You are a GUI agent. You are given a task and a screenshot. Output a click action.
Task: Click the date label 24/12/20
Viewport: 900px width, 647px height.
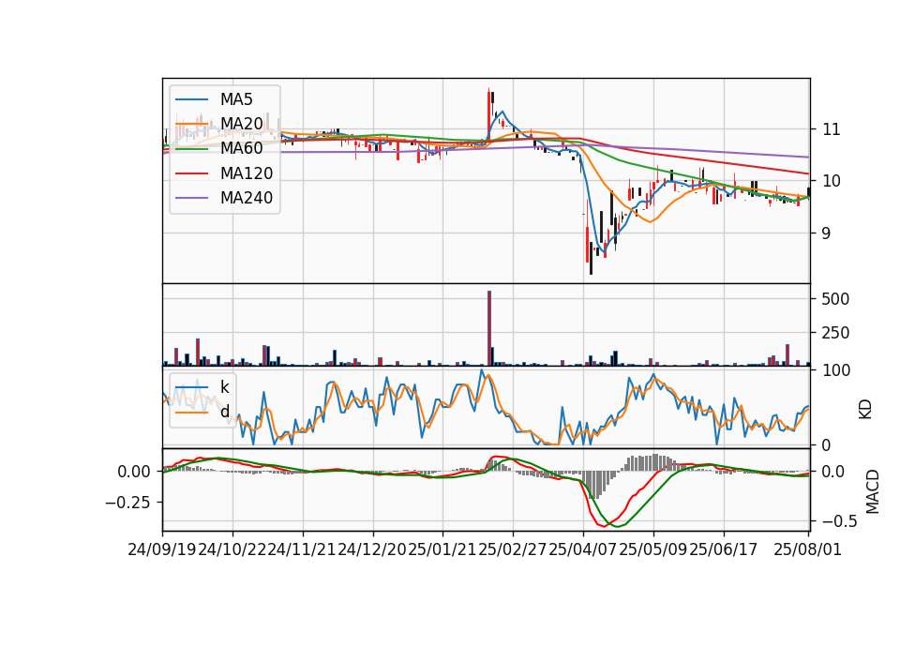coord(372,549)
